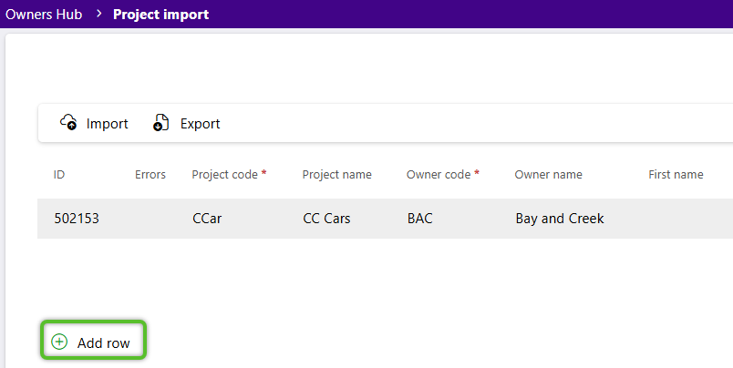The image size is (733, 368).
Task: Select the Project import breadcrumb title
Action: tap(160, 14)
